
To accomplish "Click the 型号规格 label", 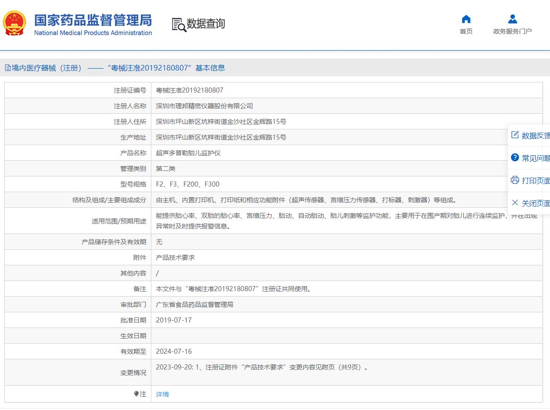I will [x=133, y=184].
